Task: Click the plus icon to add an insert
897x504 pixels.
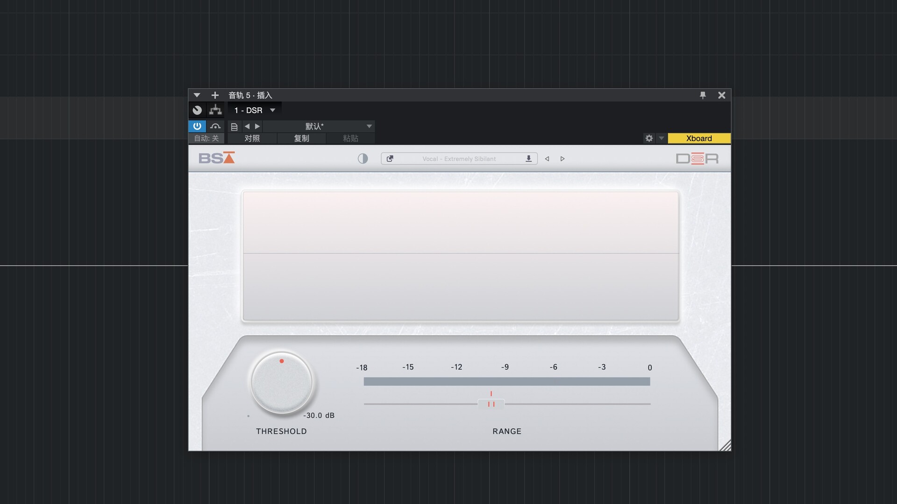Action: [x=215, y=95]
